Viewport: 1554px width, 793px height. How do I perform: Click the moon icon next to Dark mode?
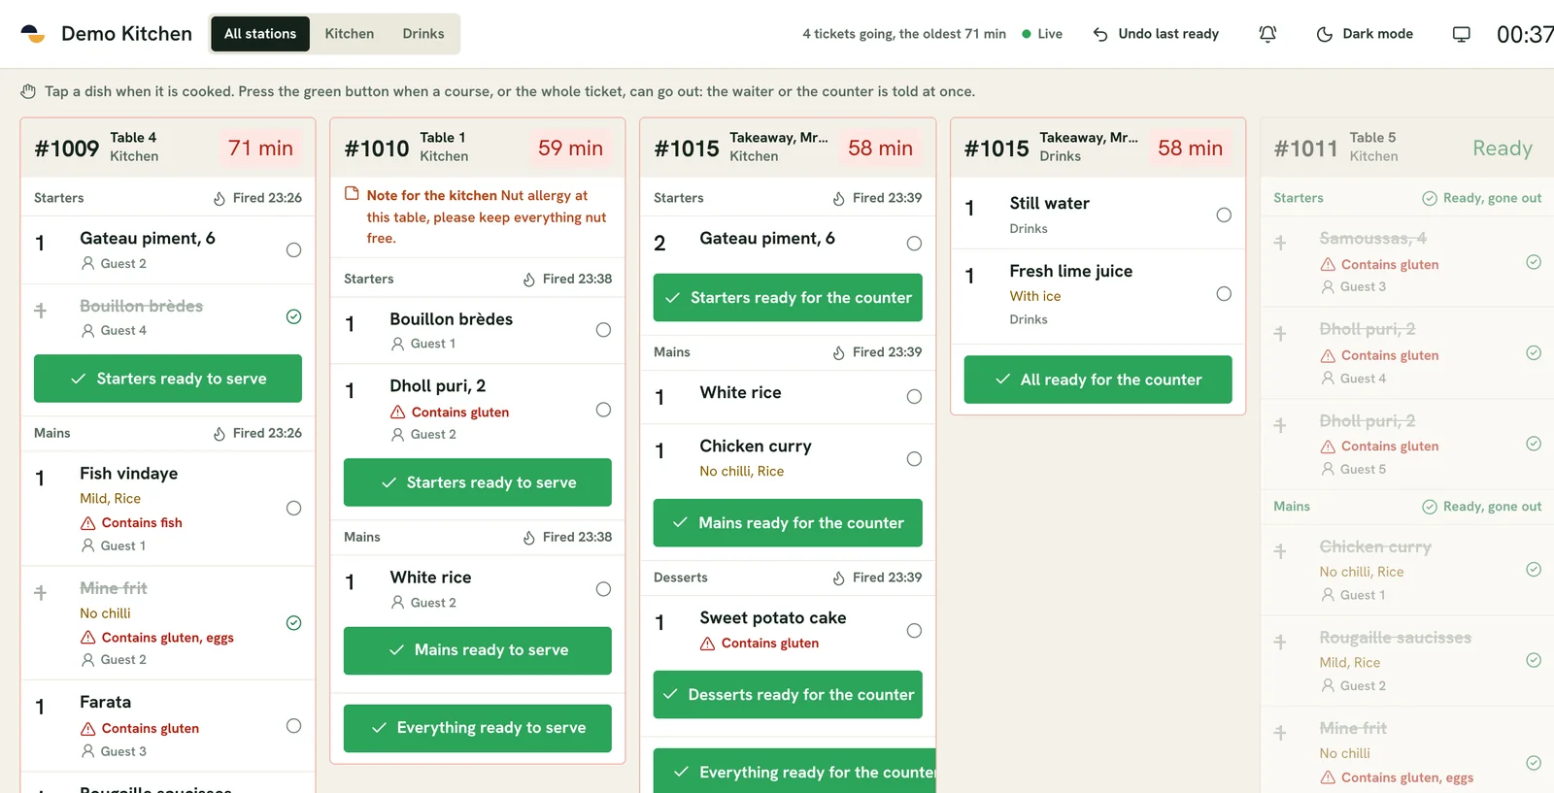(x=1324, y=34)
